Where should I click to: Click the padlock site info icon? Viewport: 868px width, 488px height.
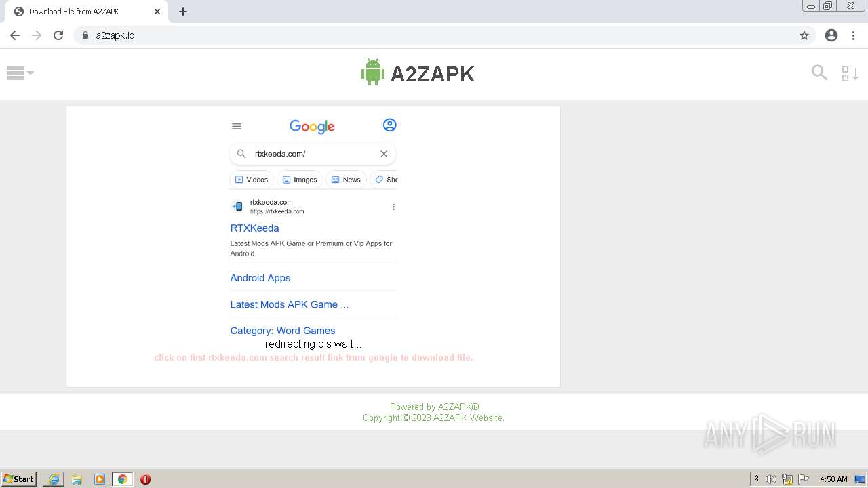[85, 35]
